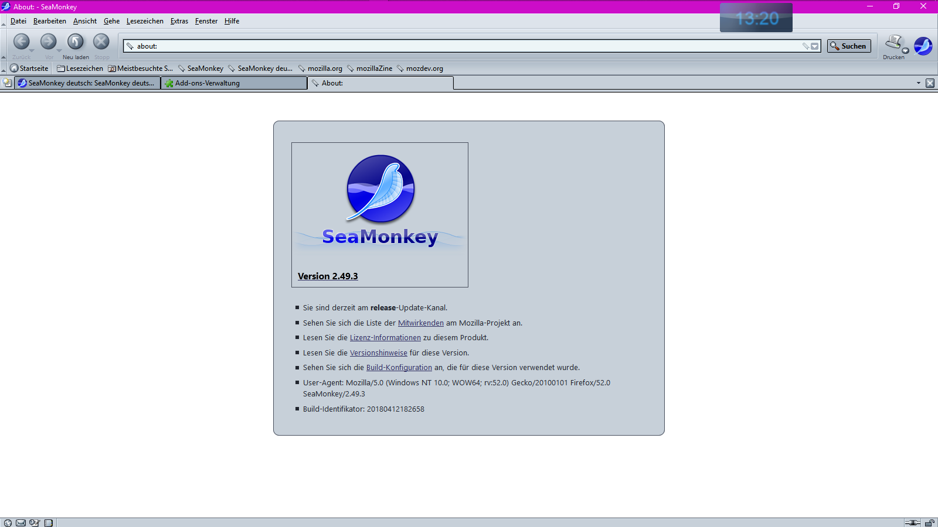The width and height of the screenshot is (938, 527).
Task: Click the Suchen search button
Action: point(849,46)
